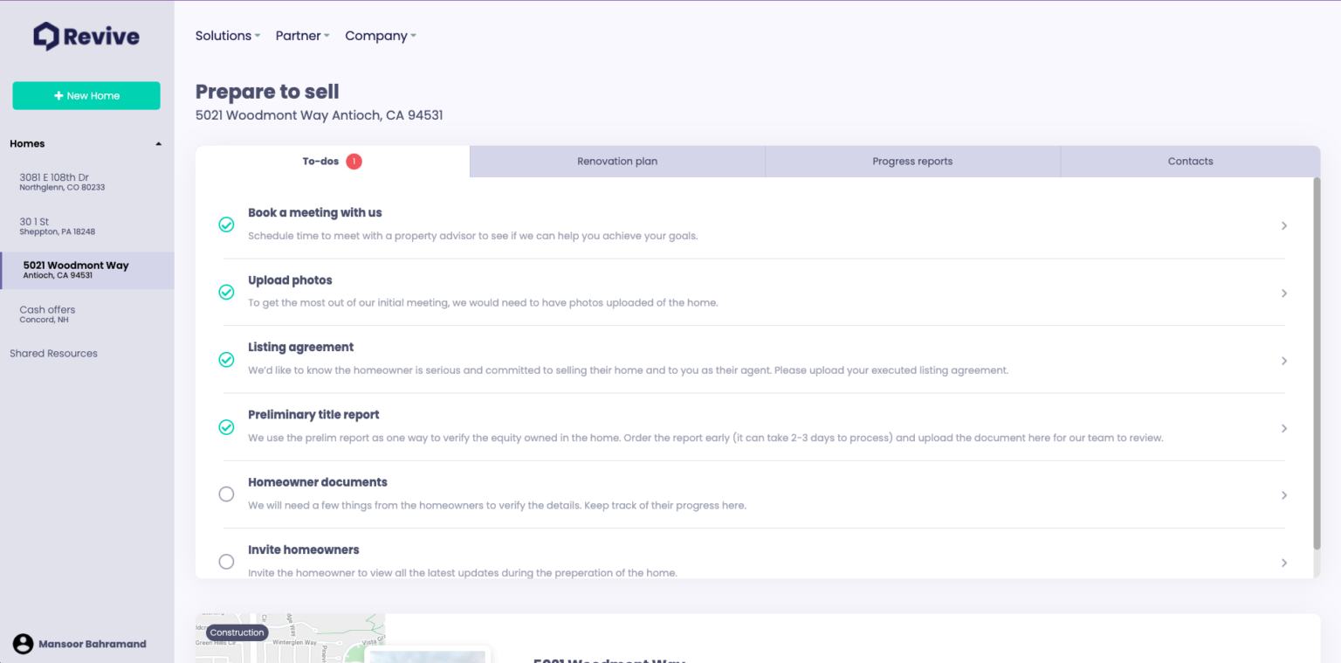Collapse the Homes section in the sidebar
The image size is (1341, 663).
[x=158, y=143]
